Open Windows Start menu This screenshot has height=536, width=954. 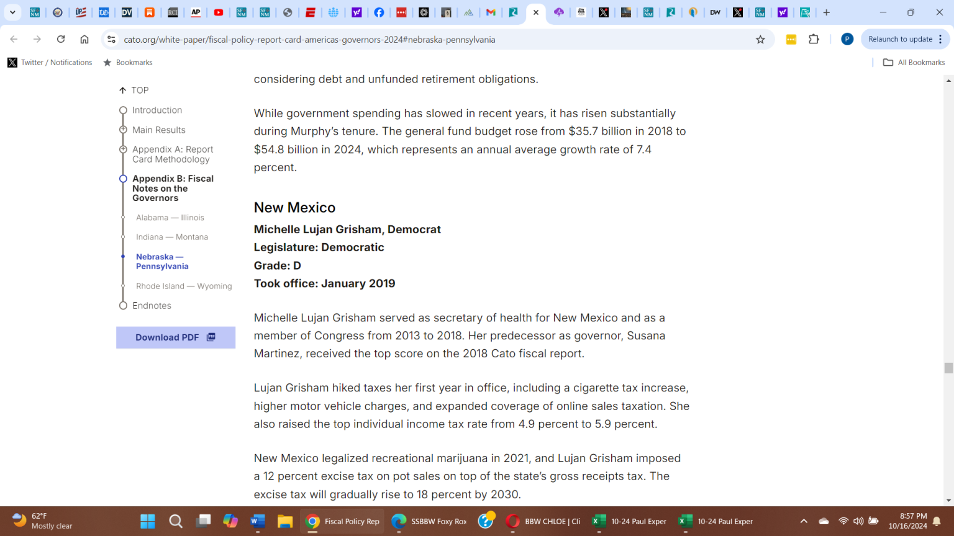click(x=148, y=521)
